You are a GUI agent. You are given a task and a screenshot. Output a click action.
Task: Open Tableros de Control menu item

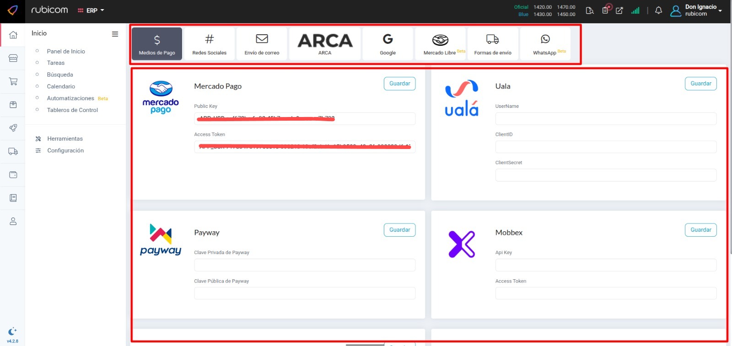(72, 110)
